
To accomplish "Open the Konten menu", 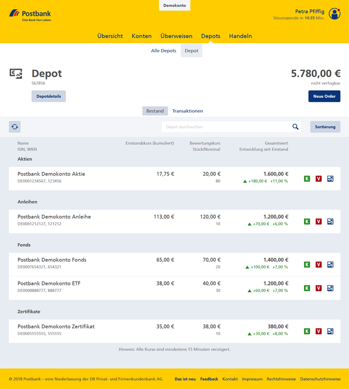I will point(141,36).
